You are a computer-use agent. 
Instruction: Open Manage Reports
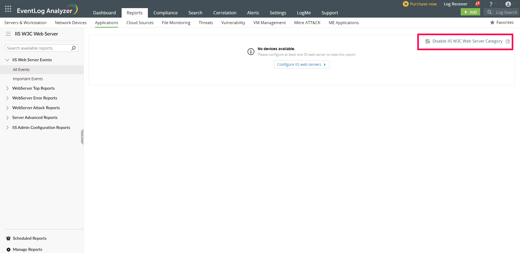pos(27,249)
